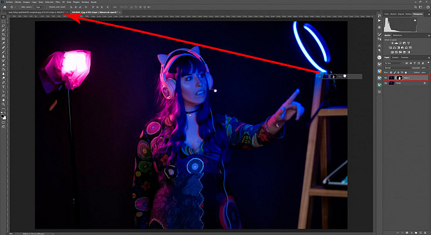Click the new layer icon at panel bottom

click(420, 233)
